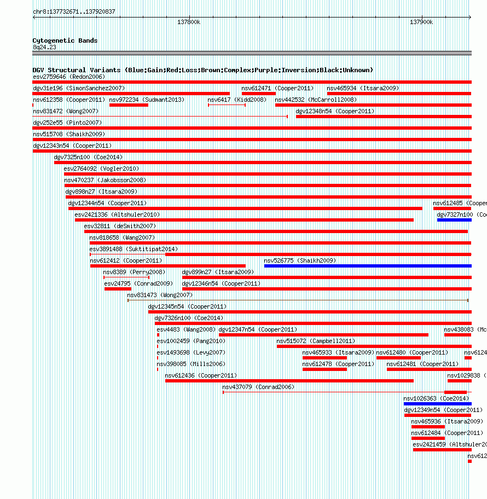The width and height of the screenshot is (487, 499).
Task: Select nsv398085 (Mills2006) variant
Action: [191, 363]
